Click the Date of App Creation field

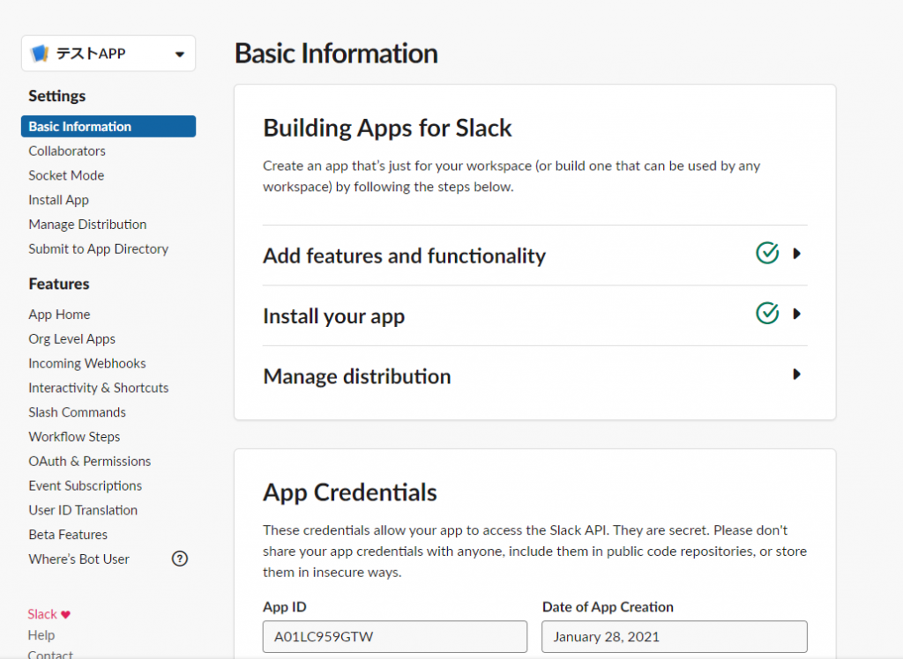point(675,637)
